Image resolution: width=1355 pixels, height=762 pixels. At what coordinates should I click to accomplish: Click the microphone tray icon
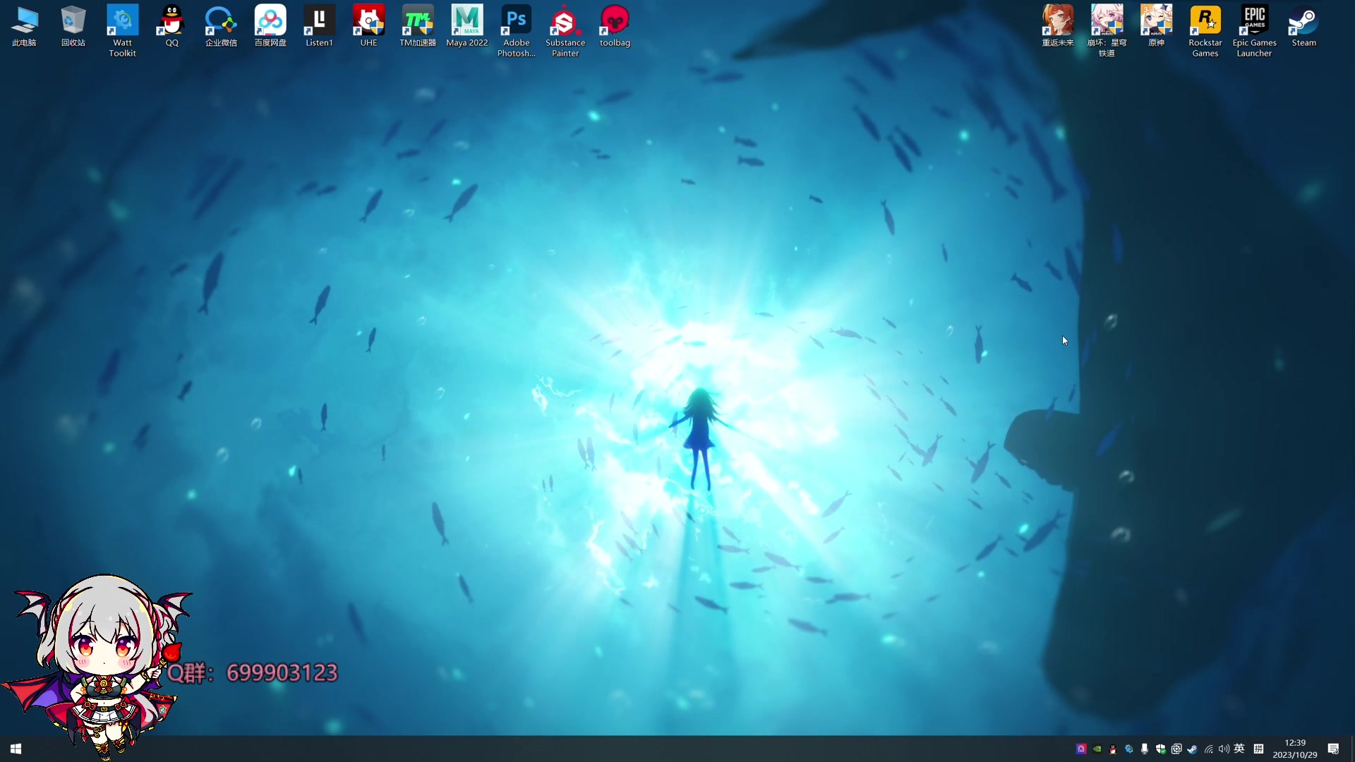coord(1145,749)
